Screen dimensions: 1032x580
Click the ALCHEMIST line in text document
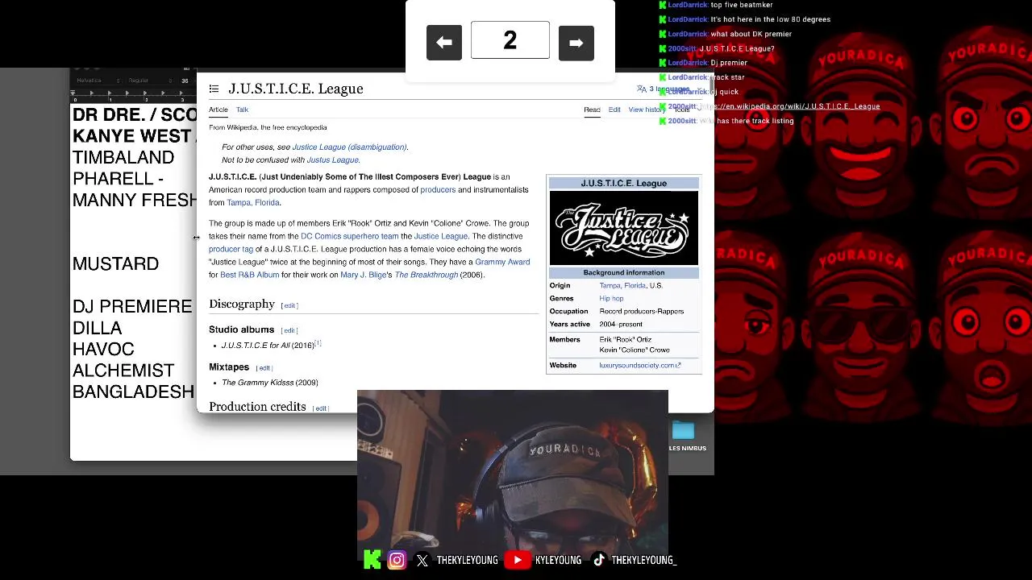123,371
